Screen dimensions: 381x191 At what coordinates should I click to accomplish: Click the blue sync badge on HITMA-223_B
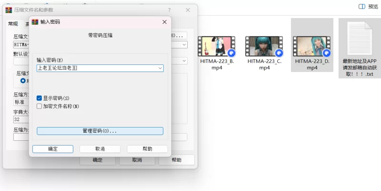tap(231, 53)
